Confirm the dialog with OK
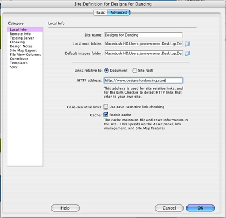Image resolution: width=226 pixels, height=218 pixels. pos(201,208)
